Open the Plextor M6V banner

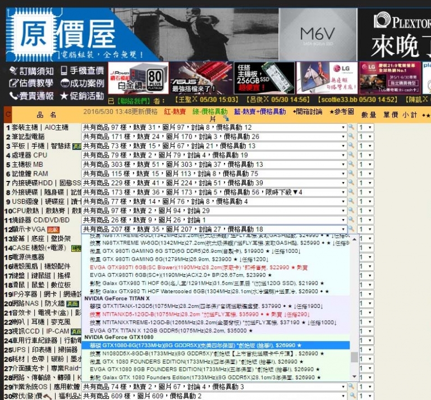click(x=318, y=34)
